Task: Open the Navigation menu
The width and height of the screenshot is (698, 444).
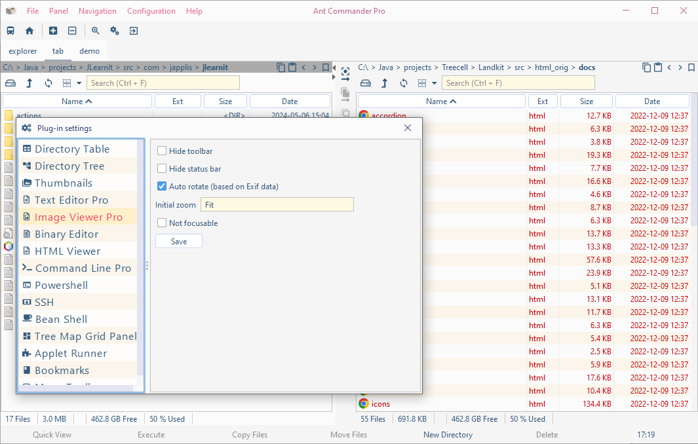Action: click(98, 11)
